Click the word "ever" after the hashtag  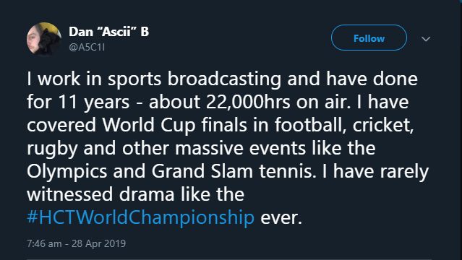tap(279, 218)
